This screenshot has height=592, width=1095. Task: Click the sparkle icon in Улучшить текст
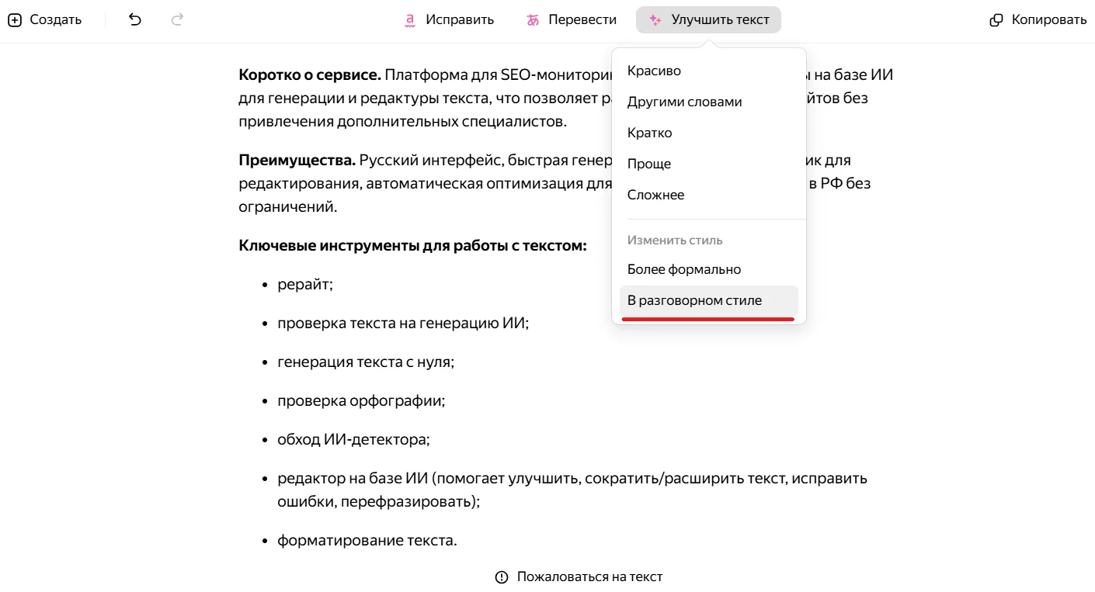coord(655,20)
